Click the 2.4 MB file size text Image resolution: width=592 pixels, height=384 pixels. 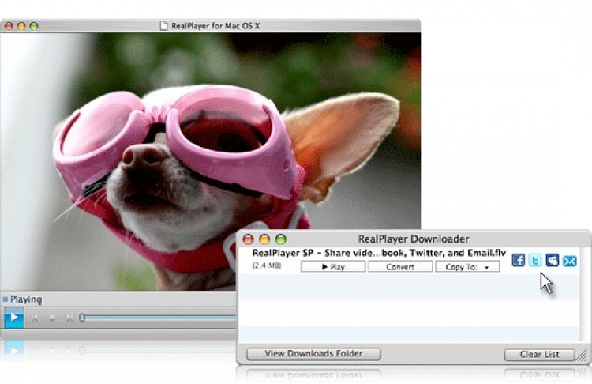(267, 265)
